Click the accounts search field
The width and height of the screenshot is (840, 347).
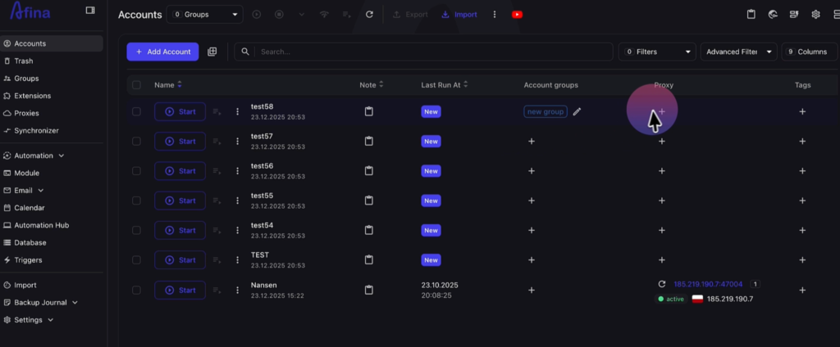423,52
